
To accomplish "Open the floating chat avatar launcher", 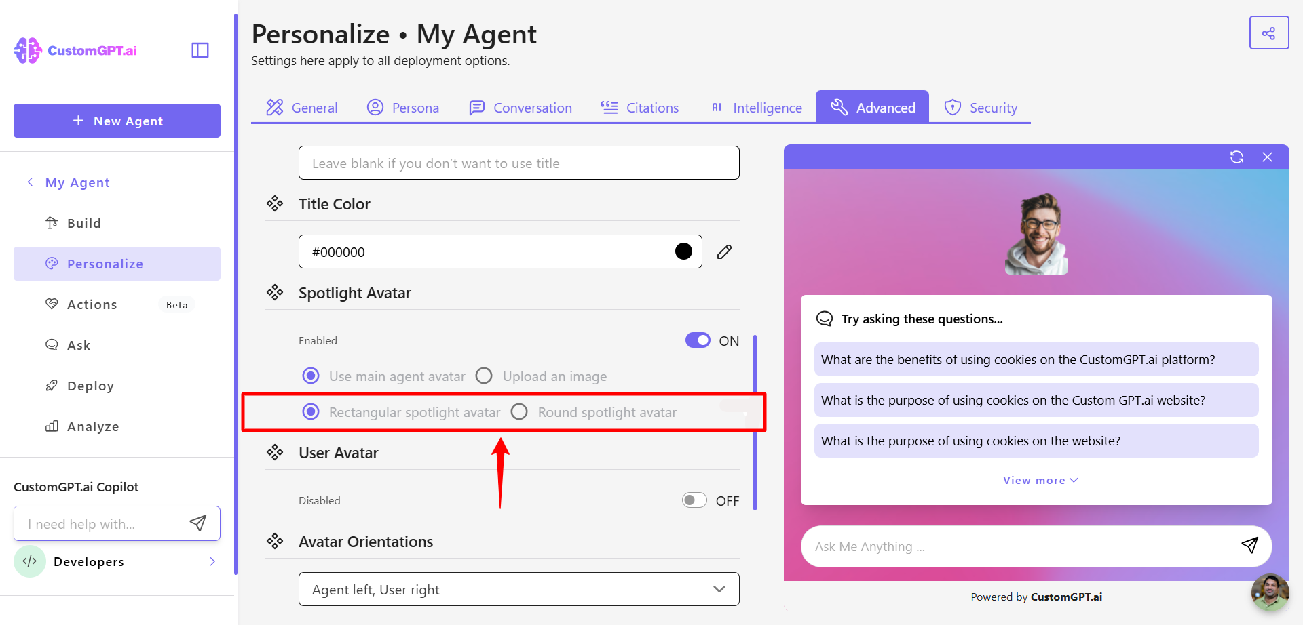I will pos(1270,592).
